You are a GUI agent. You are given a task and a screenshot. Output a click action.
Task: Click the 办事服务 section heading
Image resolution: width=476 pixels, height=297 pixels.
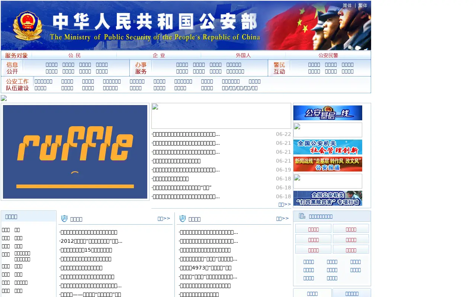tap(141, 68)
